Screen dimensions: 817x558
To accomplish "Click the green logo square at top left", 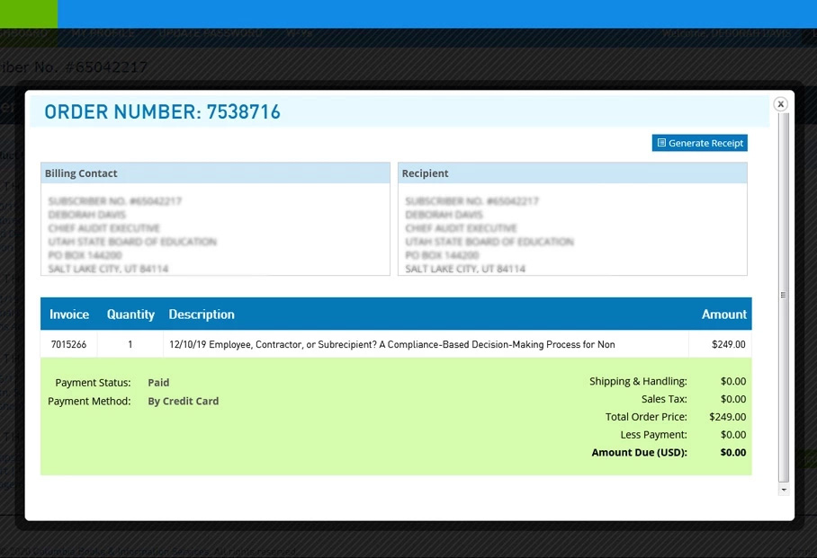I will coord(28,13).
